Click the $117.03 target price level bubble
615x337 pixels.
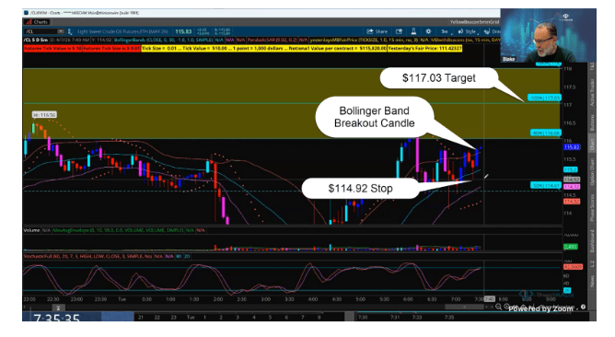(x=438, y=78)
